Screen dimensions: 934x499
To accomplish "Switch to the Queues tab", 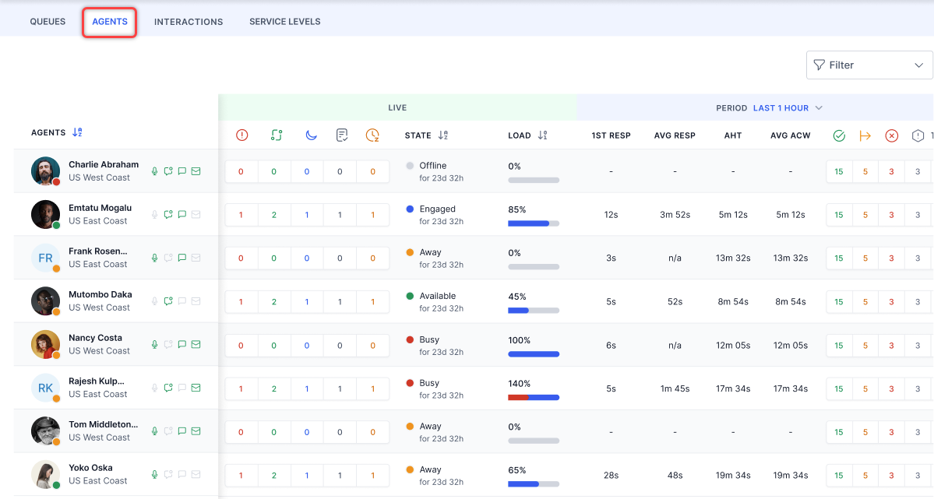I will coord(48,22).
